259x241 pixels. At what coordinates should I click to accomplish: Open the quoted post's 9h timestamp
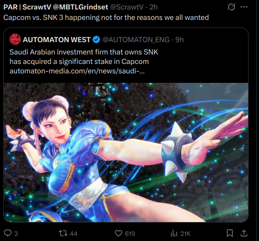[179, 40]
